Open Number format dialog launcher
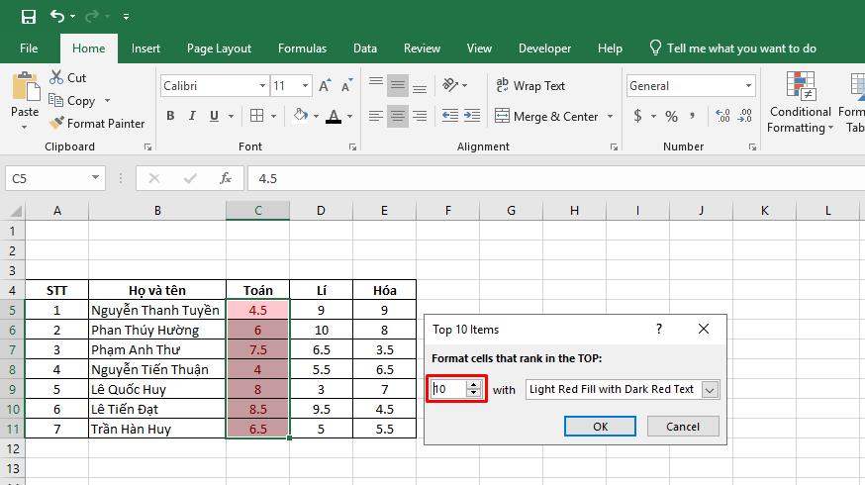 [x=752, y=146]
